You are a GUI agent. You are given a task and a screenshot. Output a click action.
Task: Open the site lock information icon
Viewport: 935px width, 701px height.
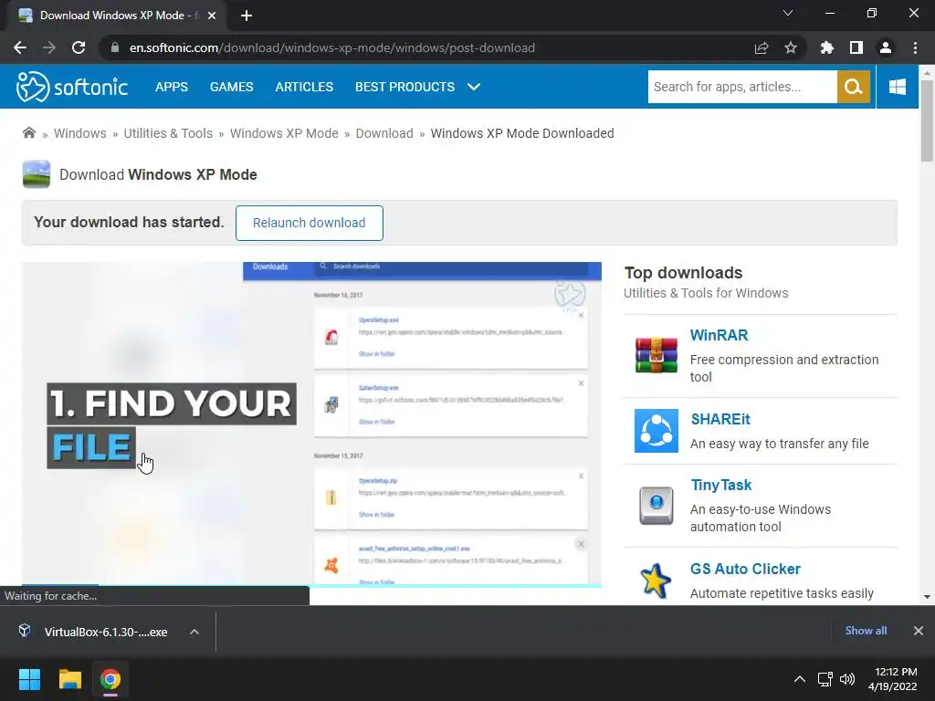pyautogui.click(x=115, y=47)
